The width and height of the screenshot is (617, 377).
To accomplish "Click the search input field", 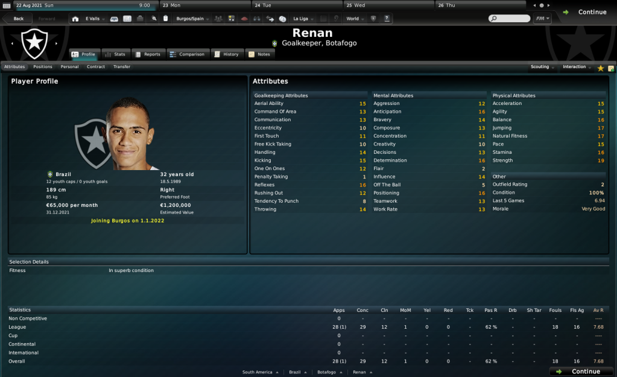I will click(x=509, y=19).
